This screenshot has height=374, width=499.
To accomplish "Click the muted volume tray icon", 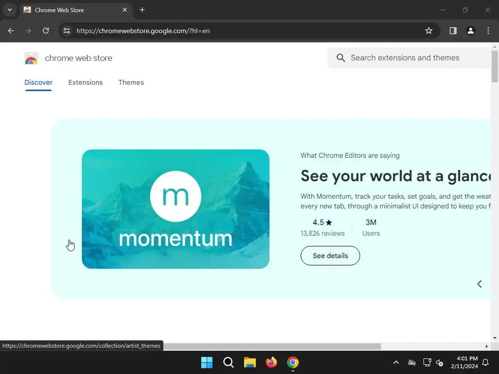I will (x=440, y=362).
